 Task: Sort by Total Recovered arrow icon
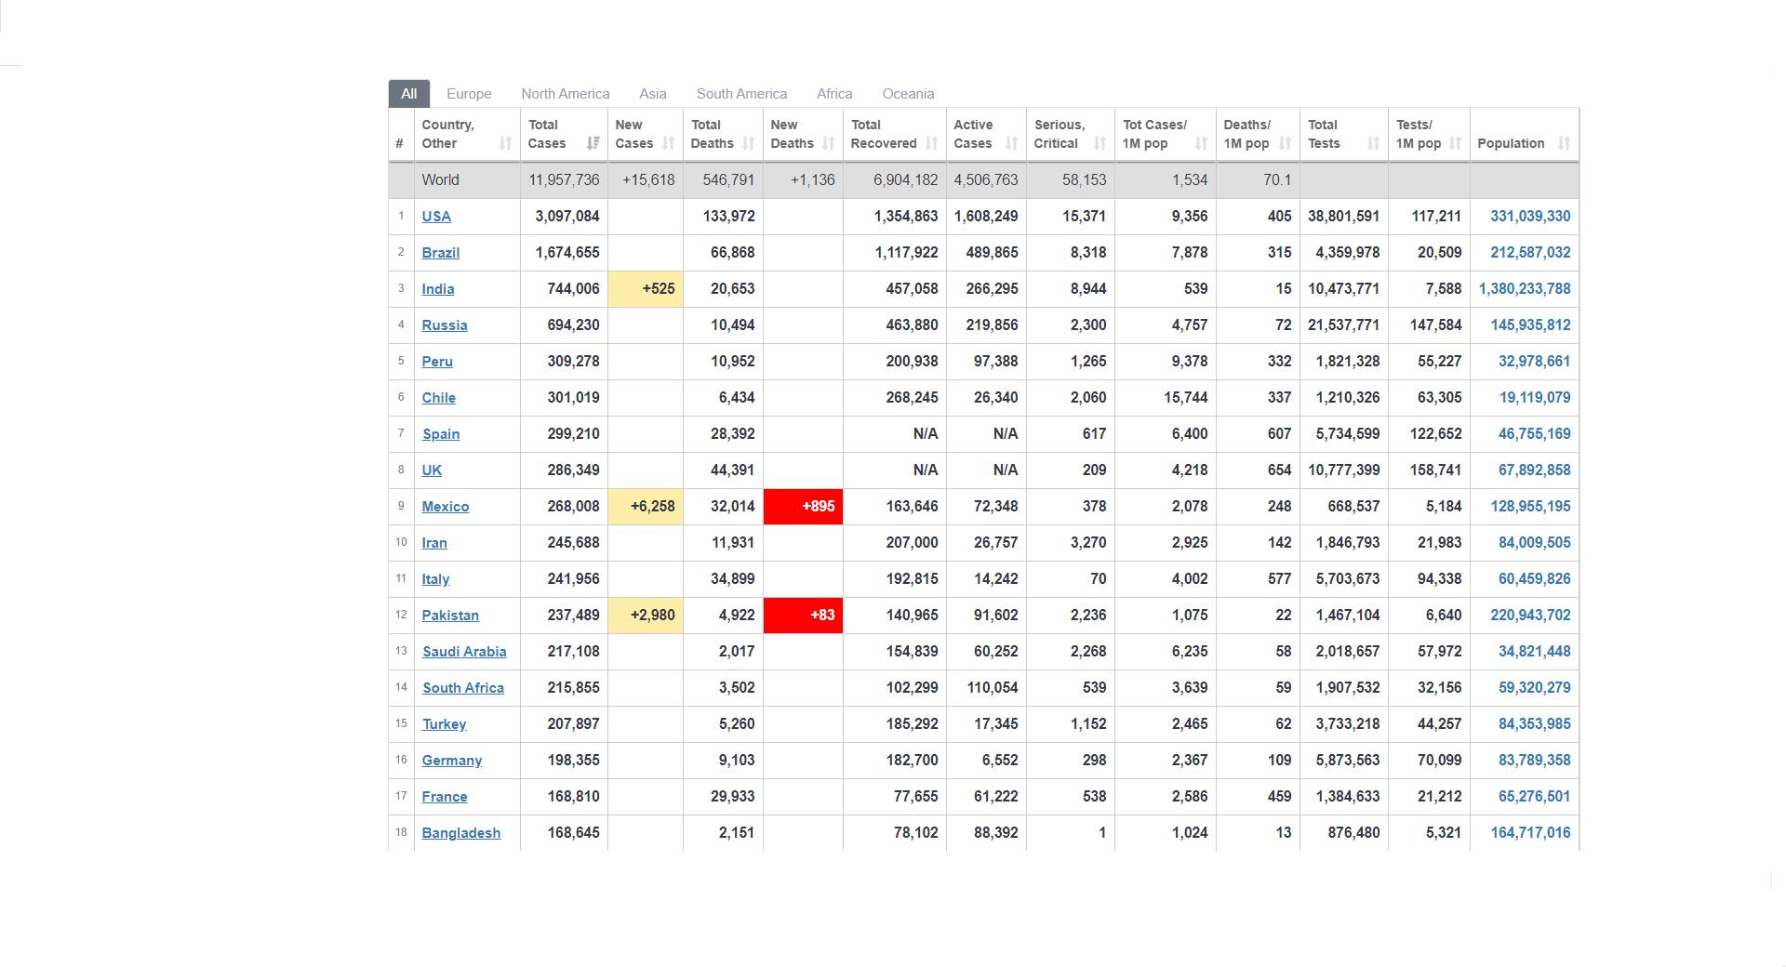click(x=931, y=143)
